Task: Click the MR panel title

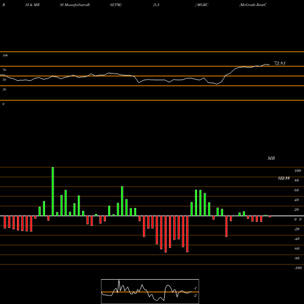Action: point(271,158)
